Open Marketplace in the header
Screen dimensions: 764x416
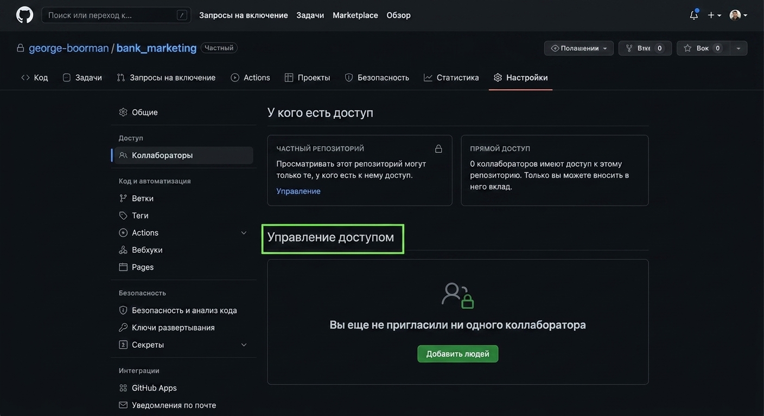click(x=355, y=15)
